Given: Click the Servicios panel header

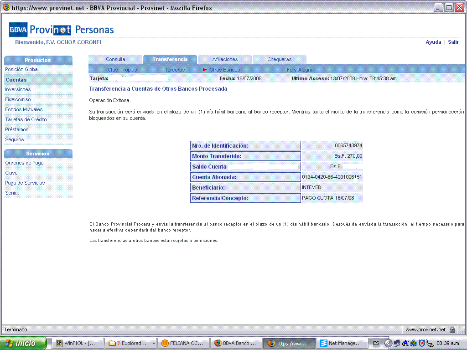Looking at the screenshot, I should pyautogui.click(x=38, y=154).
